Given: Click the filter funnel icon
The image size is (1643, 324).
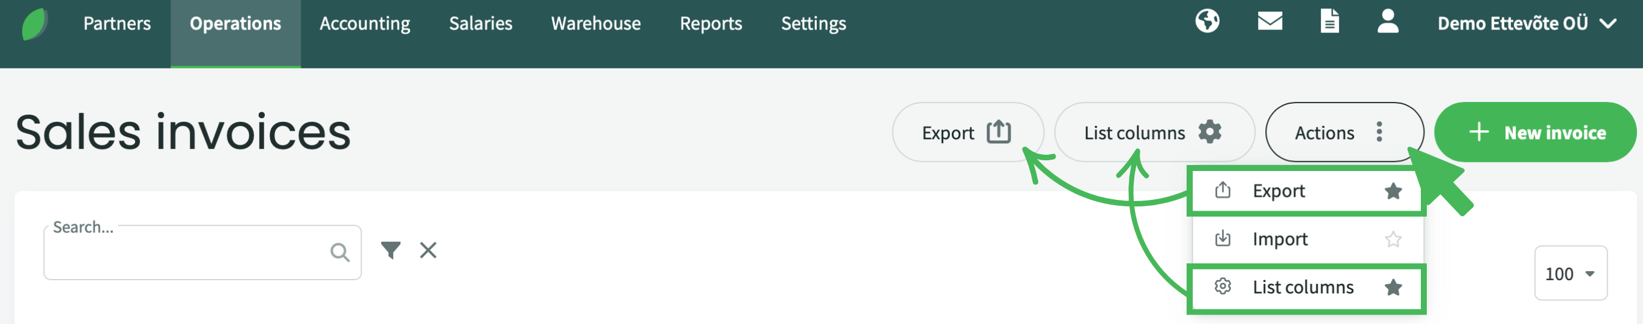Looking at the screenshot, I should click(x=390, y=250).
